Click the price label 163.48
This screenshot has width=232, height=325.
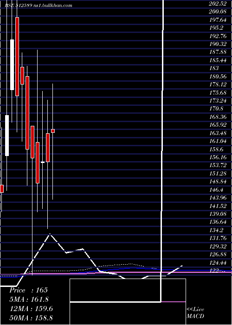pos(218,133)
